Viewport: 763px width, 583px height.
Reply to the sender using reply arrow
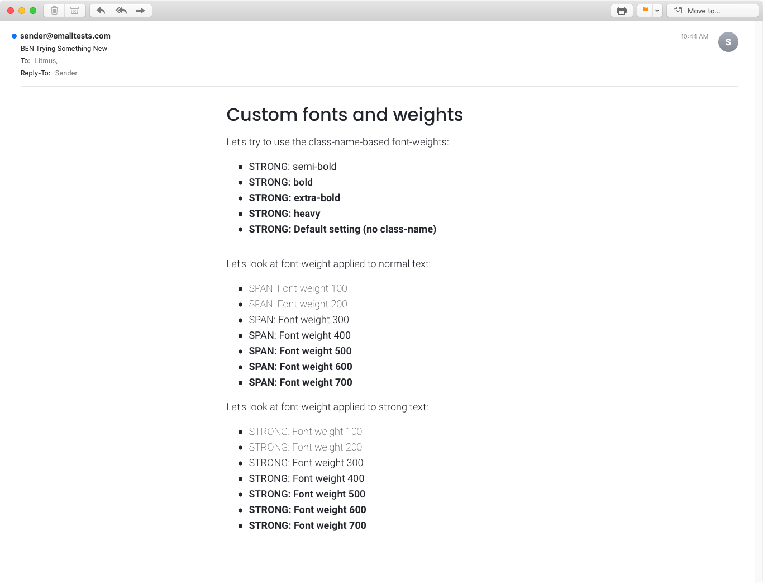pyautogui.click(x=100, y=10)
